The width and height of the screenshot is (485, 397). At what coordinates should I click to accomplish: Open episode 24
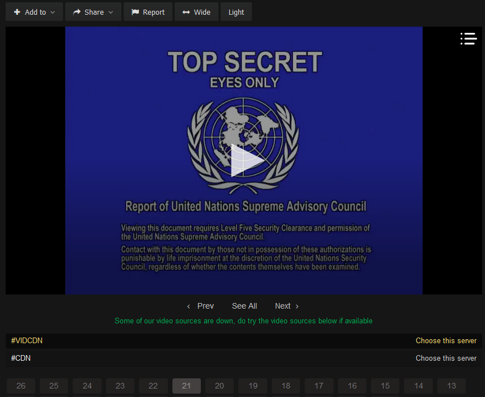coord(87,386)
